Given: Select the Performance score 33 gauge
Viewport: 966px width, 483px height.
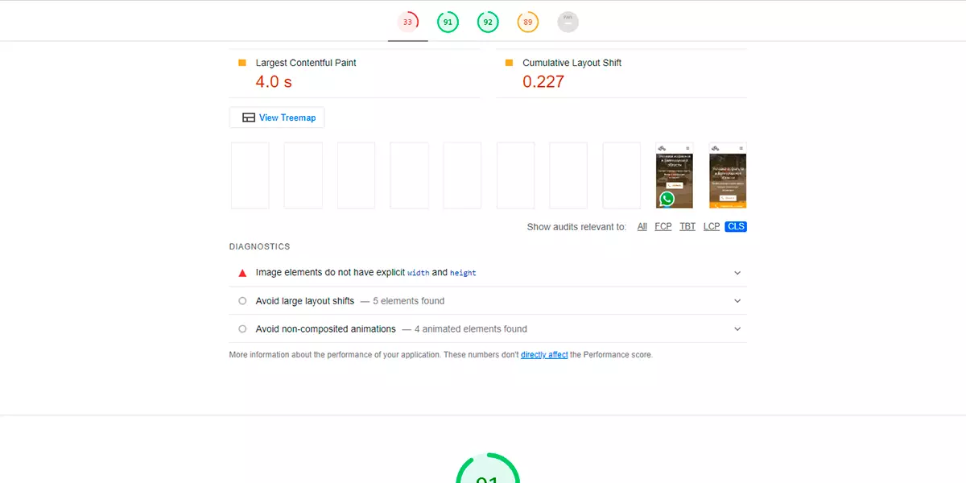Looking at the screenshot, I should coord(407,22).
